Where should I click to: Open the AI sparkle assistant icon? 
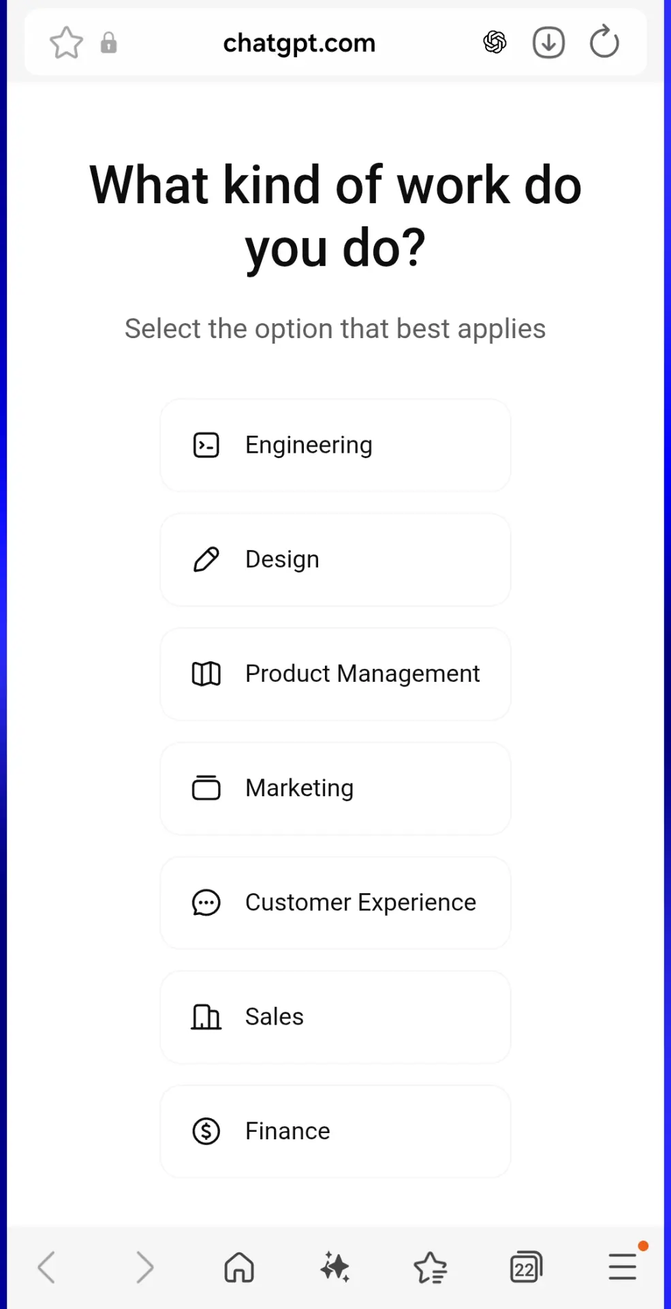[x=334, y=1267]
